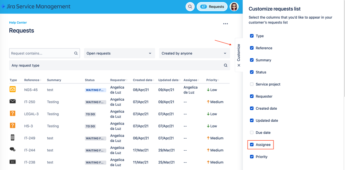Click the phone icon for IT-249
345x170 pixels.
(x=12, y=138)
